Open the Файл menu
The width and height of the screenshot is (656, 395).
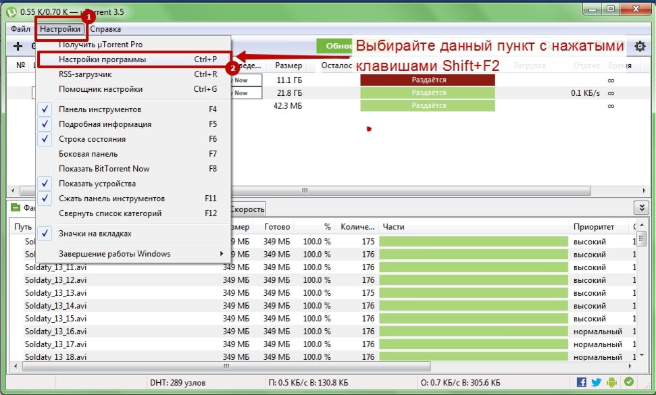tap(20, 29)
